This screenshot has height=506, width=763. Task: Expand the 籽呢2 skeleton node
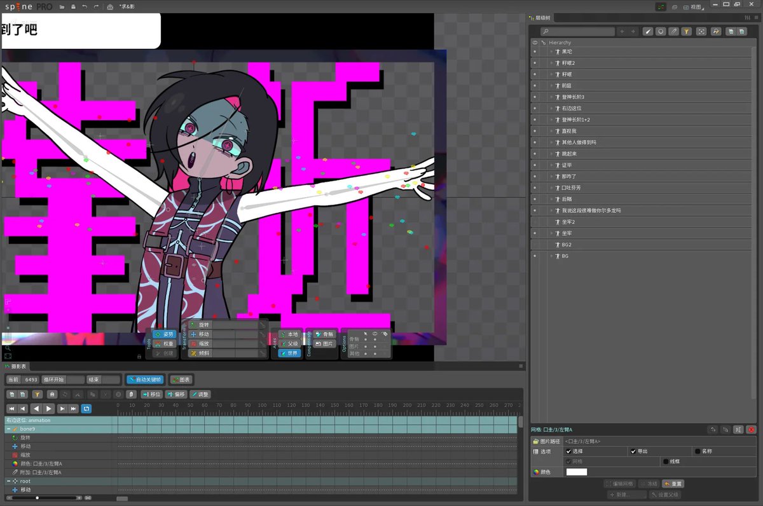(551, 63)
